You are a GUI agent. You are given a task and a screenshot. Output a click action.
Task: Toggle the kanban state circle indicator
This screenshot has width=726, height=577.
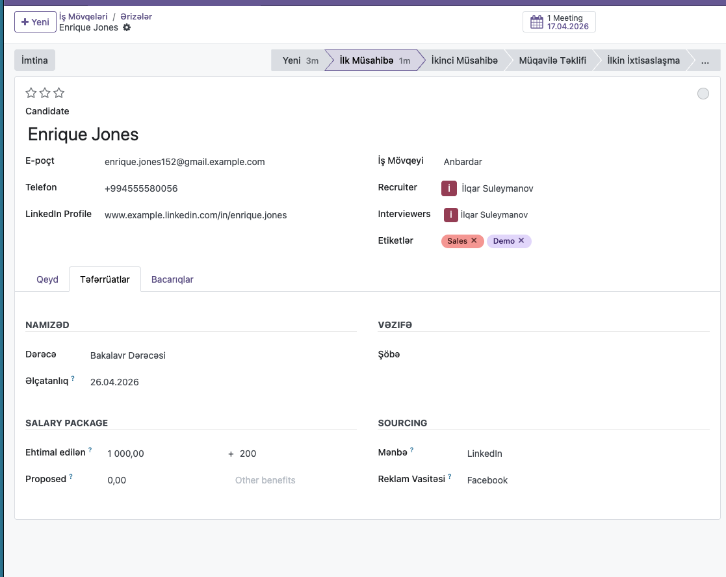tap(703, 94)
